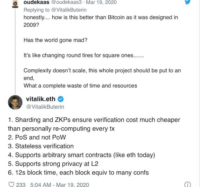
Task: Open vitalik.eth's profile picture
Action: pyautogui.click(x=15, y=102)
